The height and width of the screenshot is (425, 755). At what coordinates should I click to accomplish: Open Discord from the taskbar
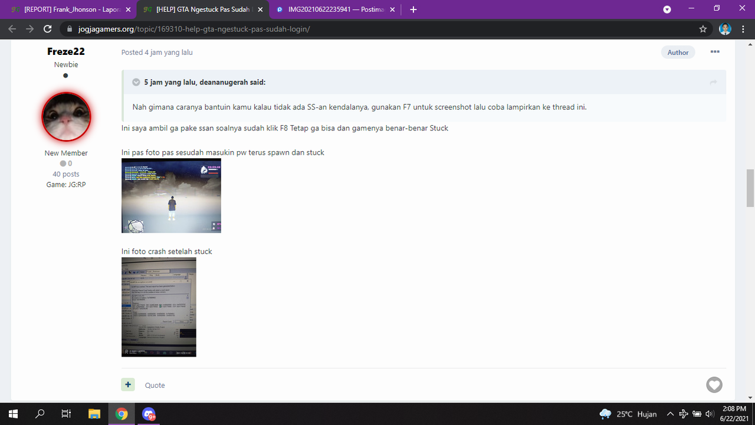[149, 414]
